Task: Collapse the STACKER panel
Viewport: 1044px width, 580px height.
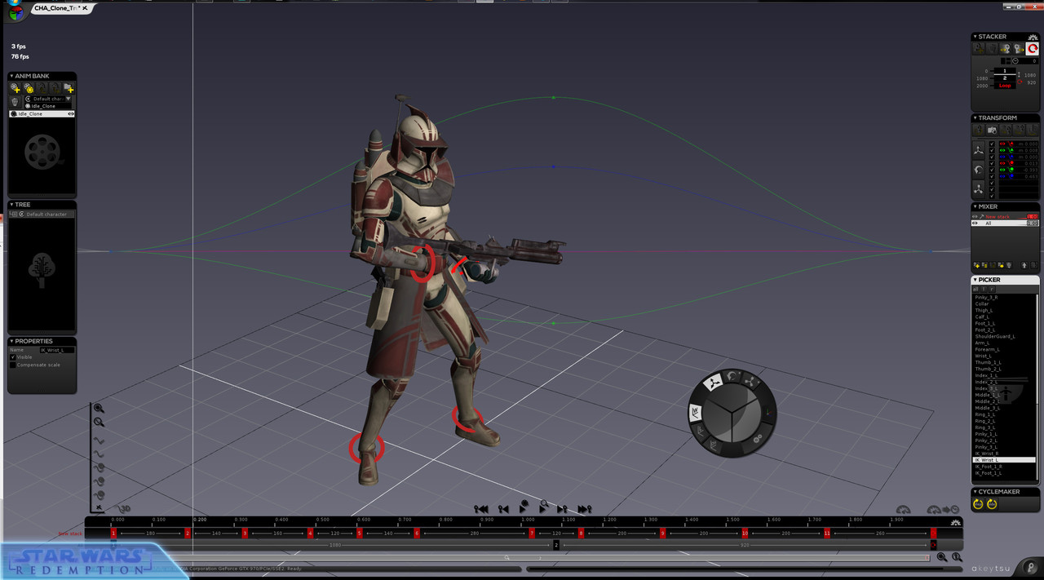Action: click(975, 36)
